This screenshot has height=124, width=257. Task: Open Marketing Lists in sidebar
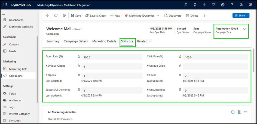[18, 69]
